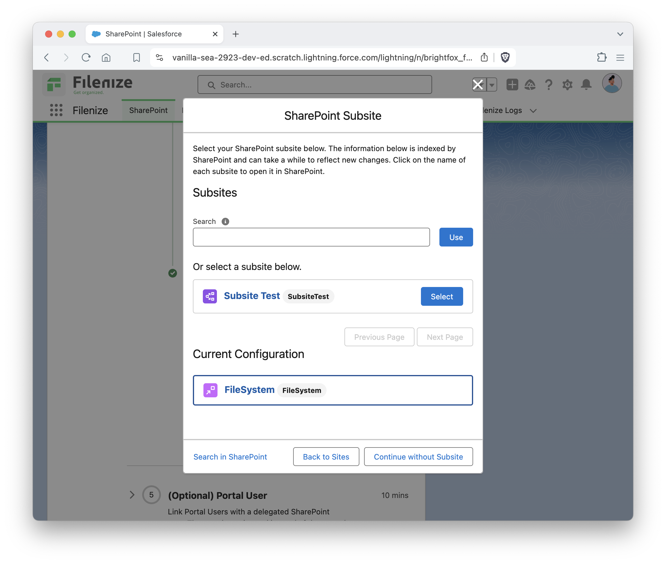666x564 pixels.
Task: Open the Filenize Logs tab
Action: click(502, 110)
